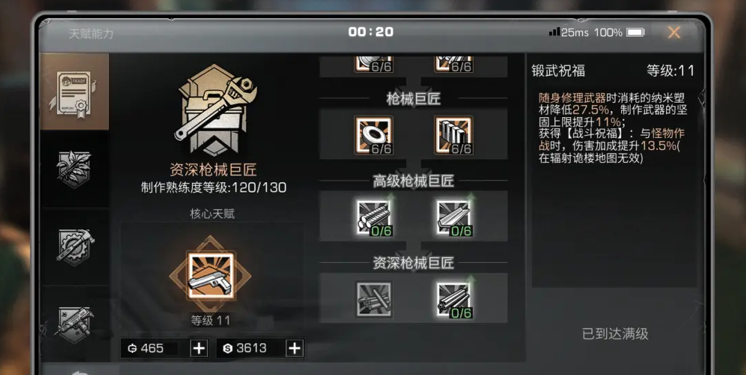746x375 pixels.
Task: Open the firearm talent sidebar tab
Action: pyautogui.click(x=75, y=324)
